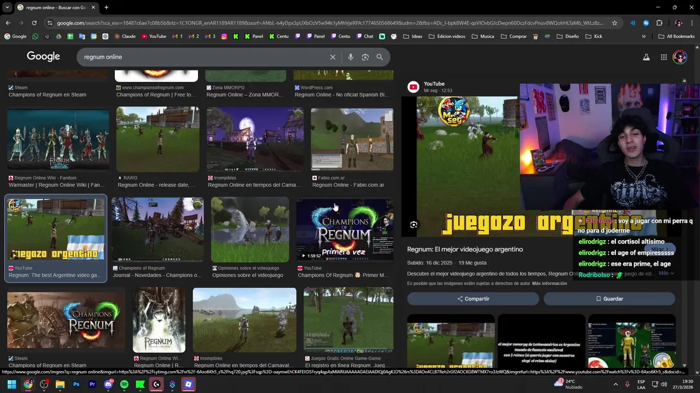Reload the page
This screenshot has height=393, width=700.
click(x=34, y=23)
